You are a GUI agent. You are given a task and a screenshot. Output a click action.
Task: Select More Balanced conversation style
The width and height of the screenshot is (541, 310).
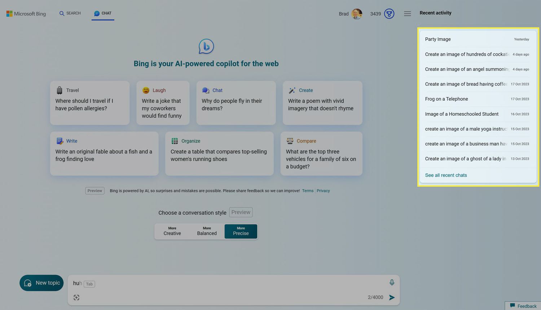tap(207, 231)
